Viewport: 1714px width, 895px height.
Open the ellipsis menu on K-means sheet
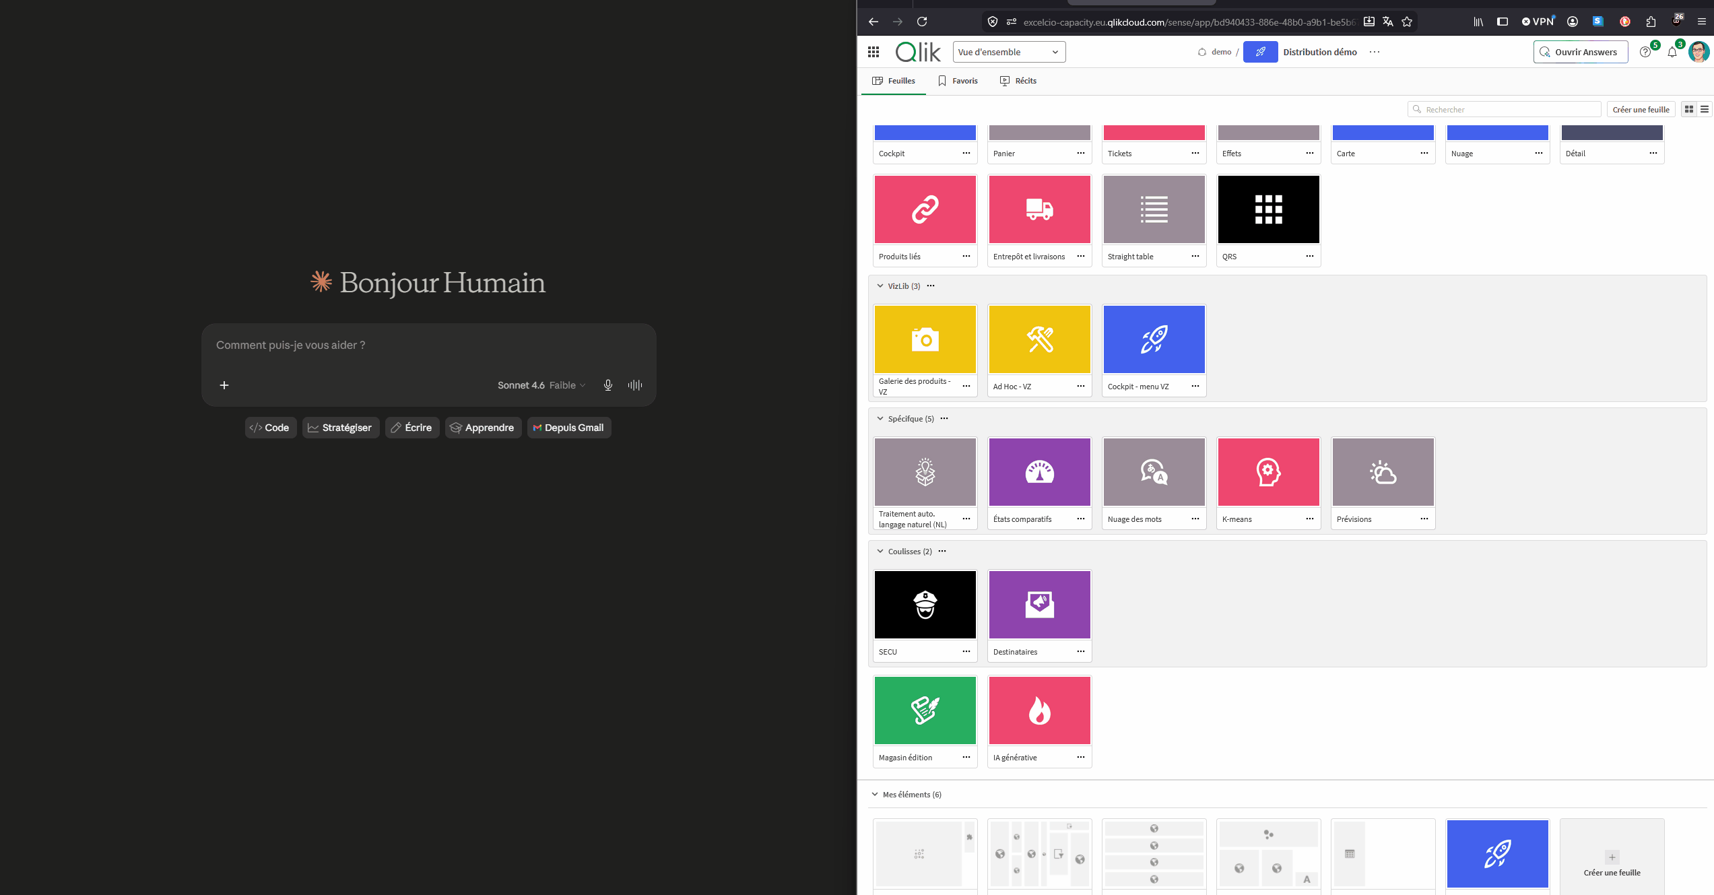[1310, 519]
